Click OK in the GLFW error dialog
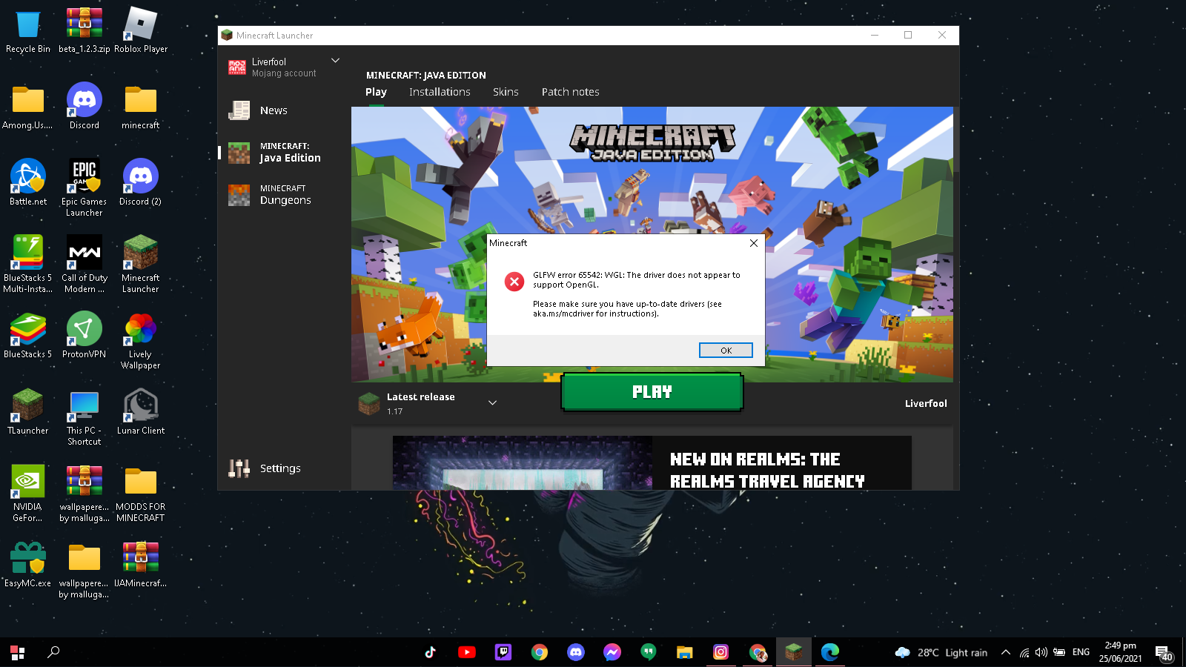This screenshot has height=667, width=1186. coord(726,351)
